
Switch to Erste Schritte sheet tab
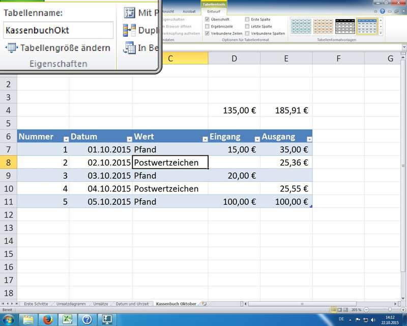tap(36, 304)
